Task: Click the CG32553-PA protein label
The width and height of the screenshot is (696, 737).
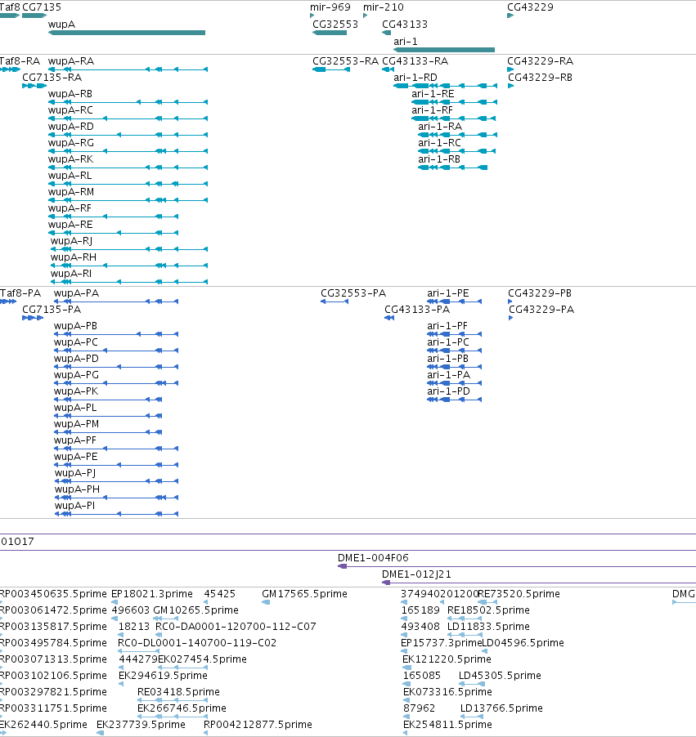Action: coord(353,293)
